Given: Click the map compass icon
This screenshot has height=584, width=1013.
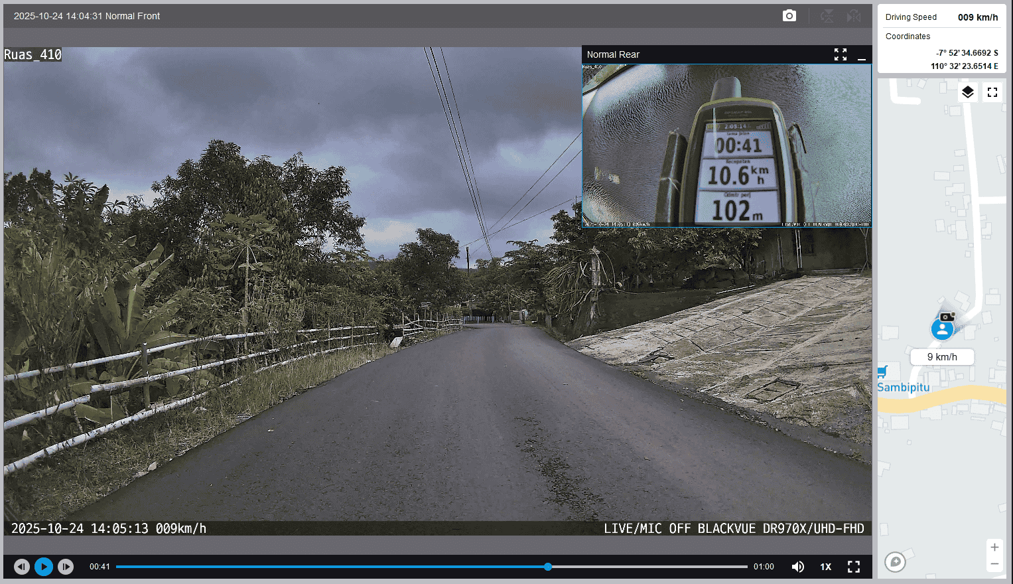Looking at the screenshot, I should coord(895,562).
